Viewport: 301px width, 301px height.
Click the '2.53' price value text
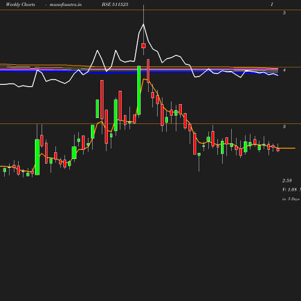(x=287, y=181)
